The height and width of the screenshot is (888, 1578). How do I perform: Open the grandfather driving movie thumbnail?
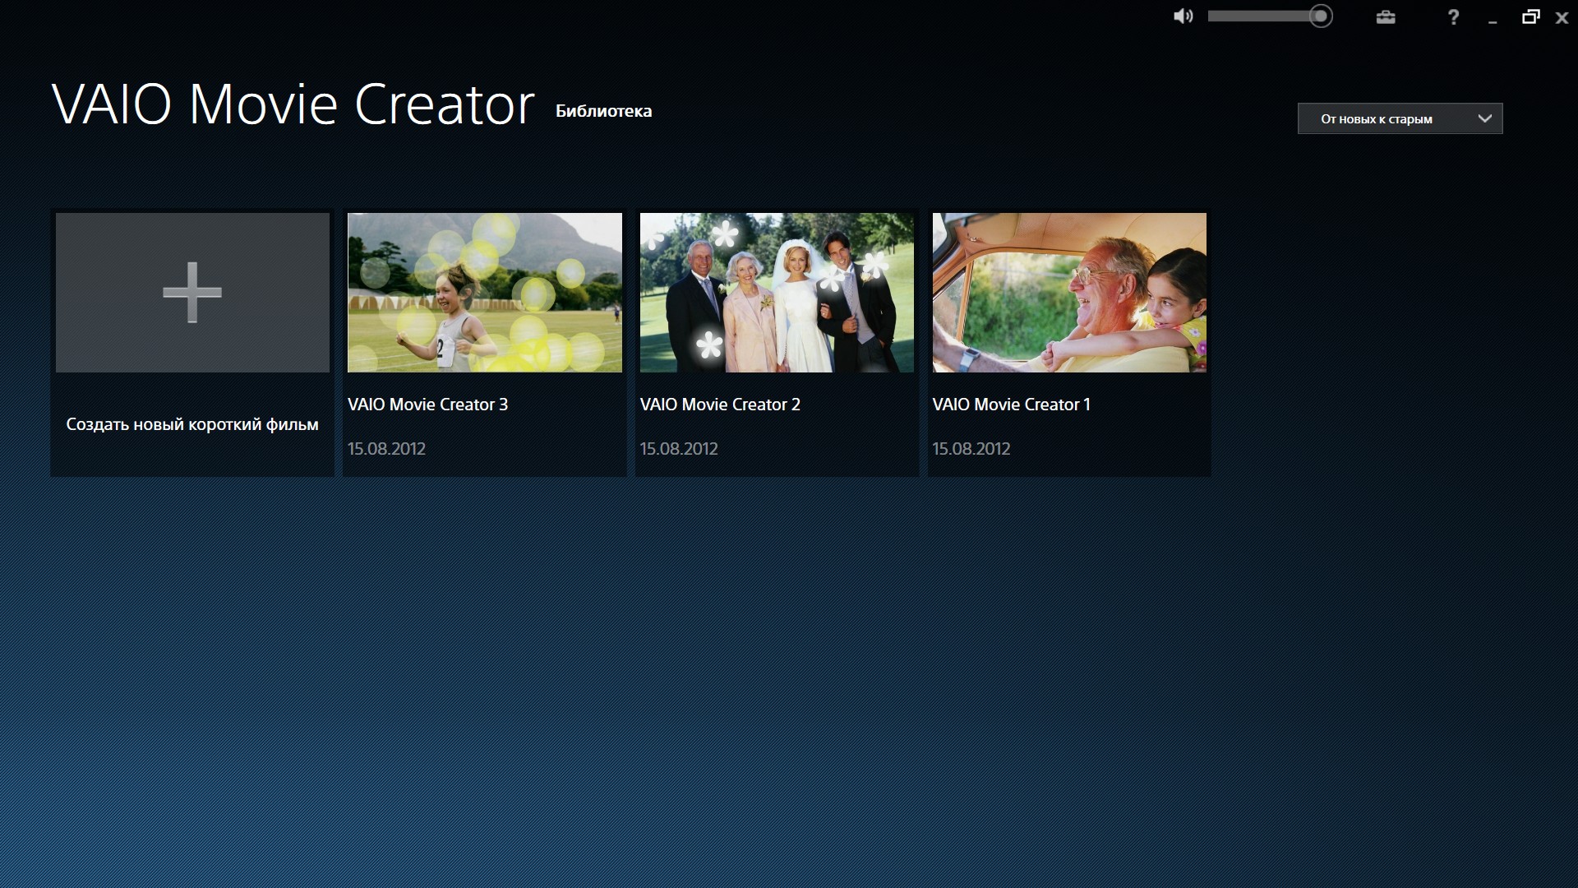pyautogui.click(x=1069, y=293)
